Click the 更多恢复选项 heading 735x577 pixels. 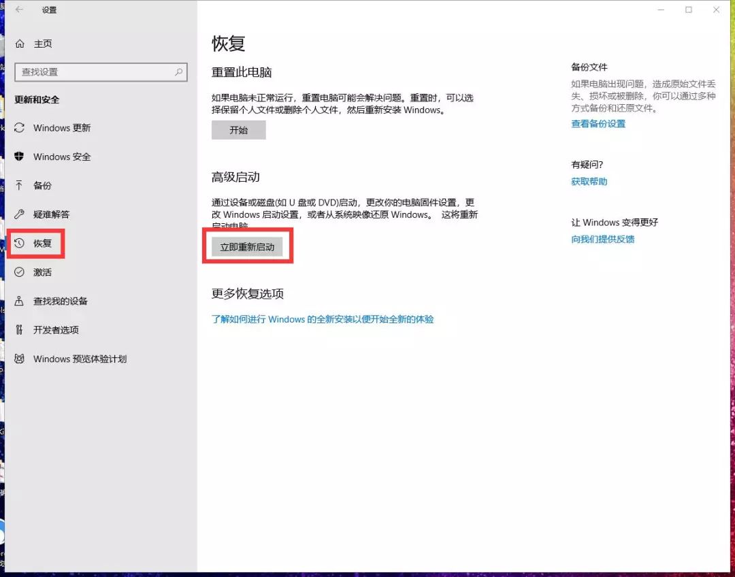click(248, 293)
